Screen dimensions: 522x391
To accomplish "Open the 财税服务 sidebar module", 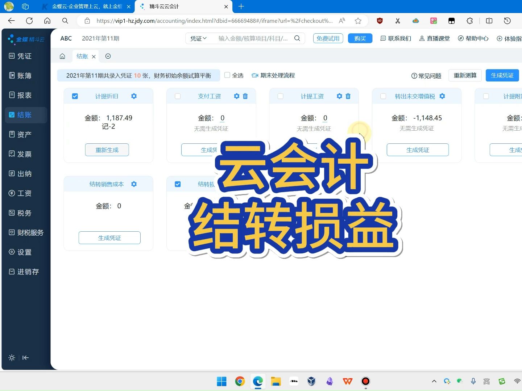I will pyautogui.click(x=26, y=233).
